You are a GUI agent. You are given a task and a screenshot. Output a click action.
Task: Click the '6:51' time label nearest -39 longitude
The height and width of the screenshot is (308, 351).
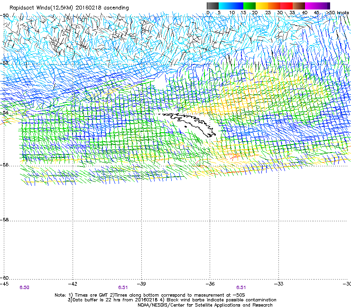[x=123, y=288]
